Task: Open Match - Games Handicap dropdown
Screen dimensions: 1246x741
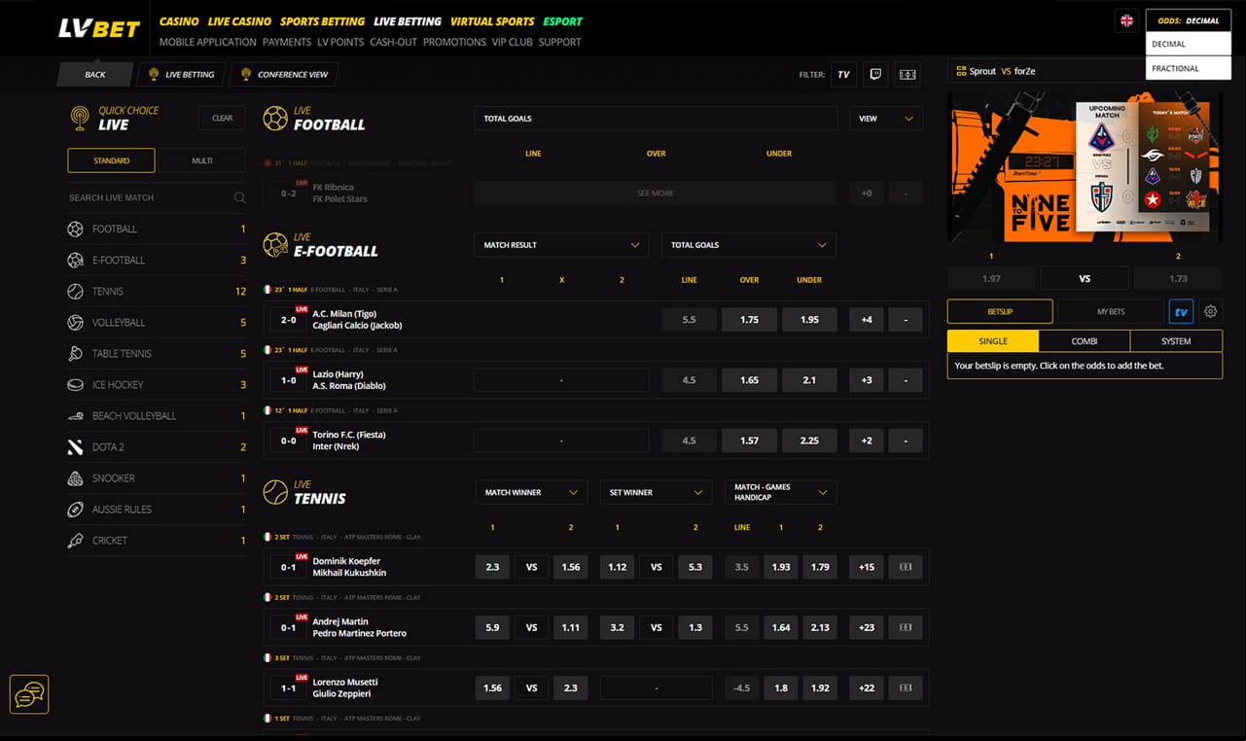Action: pyautogui.click(x=780, y=493)
